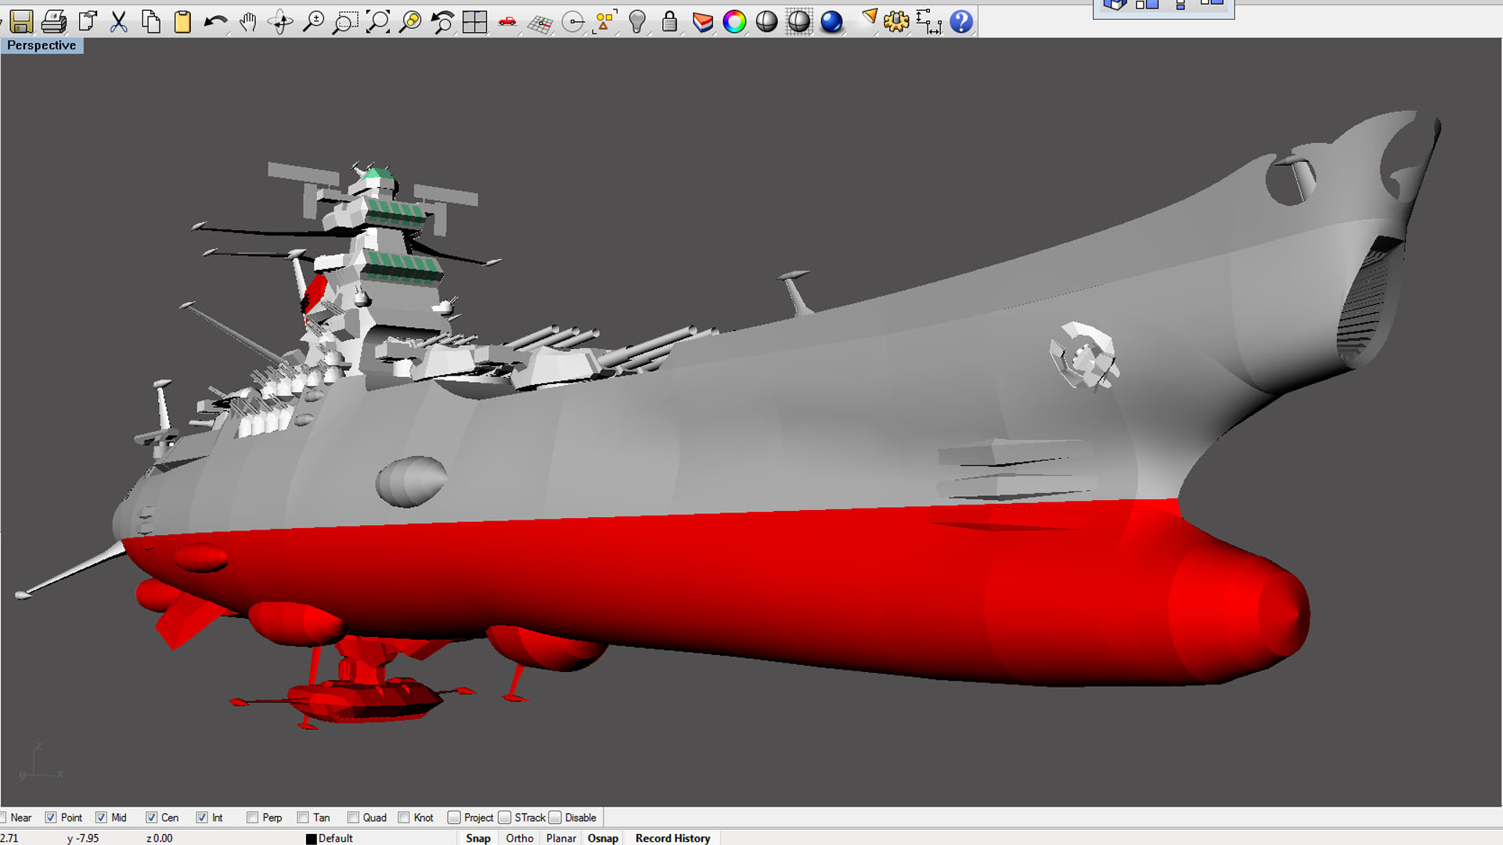Click the floating toolbar blue cube icon

point(1114,5)
